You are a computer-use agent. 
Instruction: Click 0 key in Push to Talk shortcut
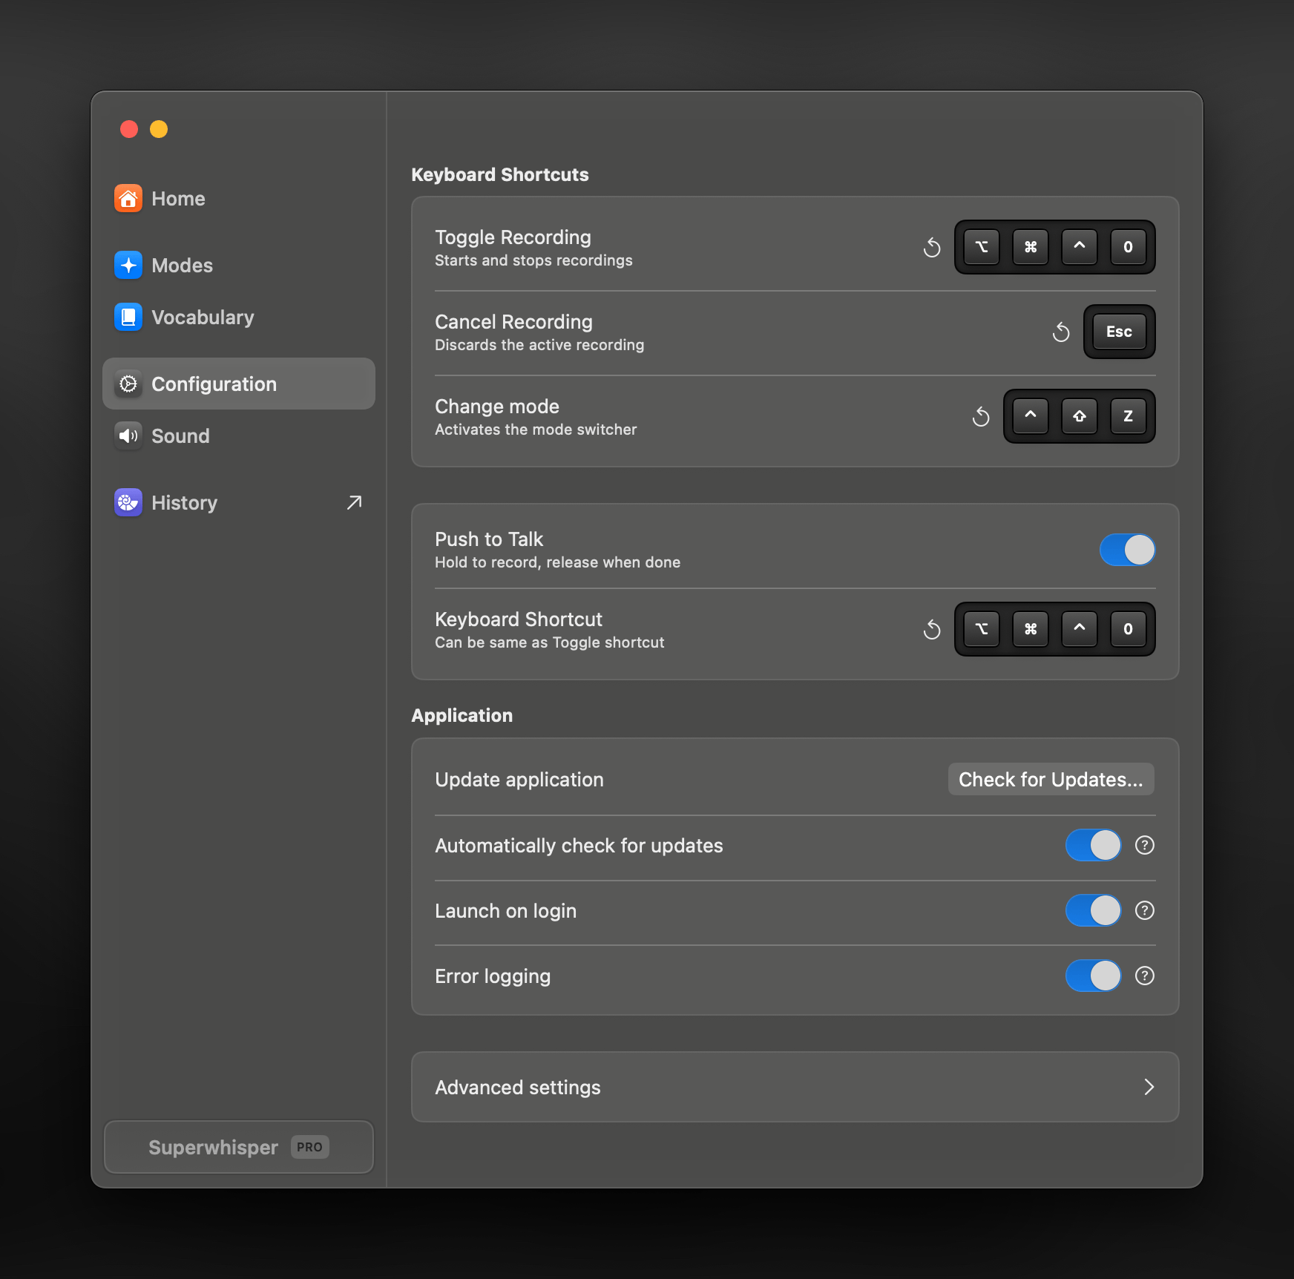coord(1129,629)
